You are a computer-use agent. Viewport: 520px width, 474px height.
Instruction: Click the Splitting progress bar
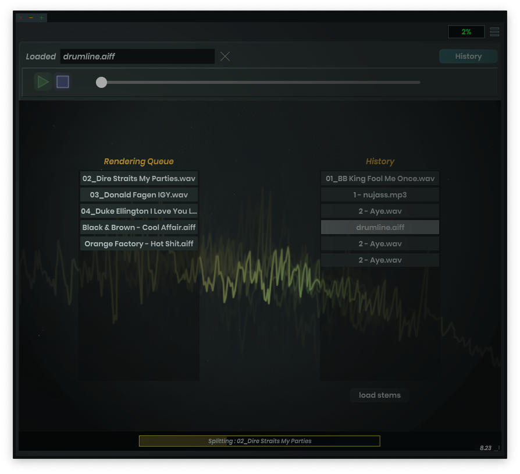coord(259,441)
